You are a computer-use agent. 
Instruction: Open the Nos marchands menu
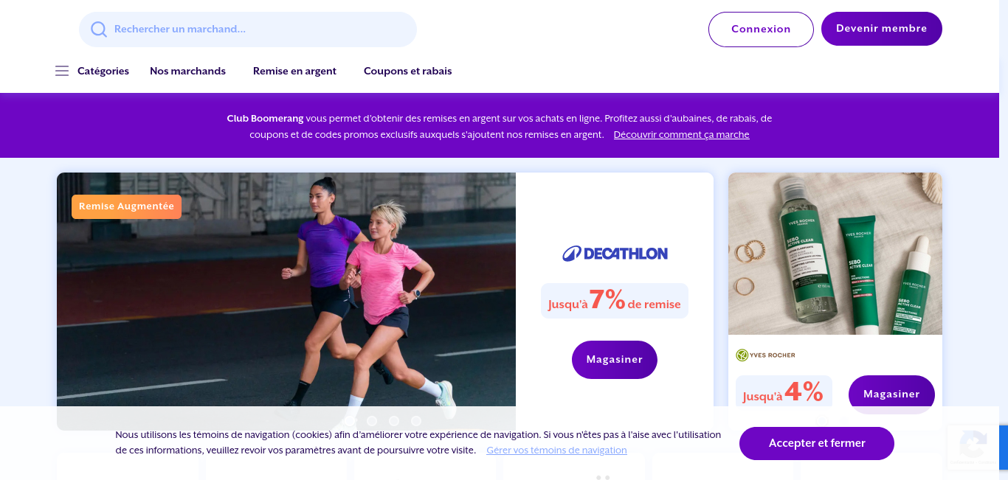tap(187, 71)
